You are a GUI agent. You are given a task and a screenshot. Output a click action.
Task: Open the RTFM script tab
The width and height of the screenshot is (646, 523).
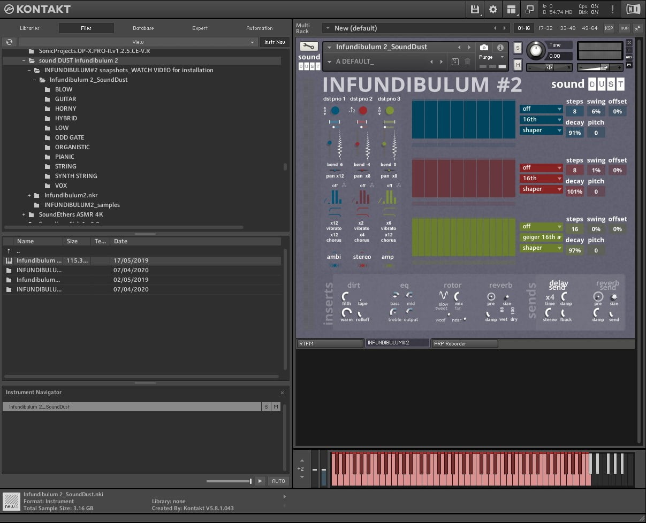pyautogui.click(x=330, y=343)
